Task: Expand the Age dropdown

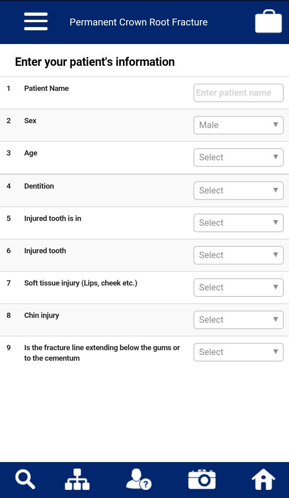Action: (238, 158)
